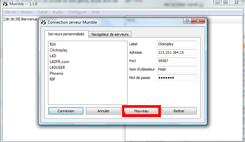Click the Annuler button

pos(104,111)
